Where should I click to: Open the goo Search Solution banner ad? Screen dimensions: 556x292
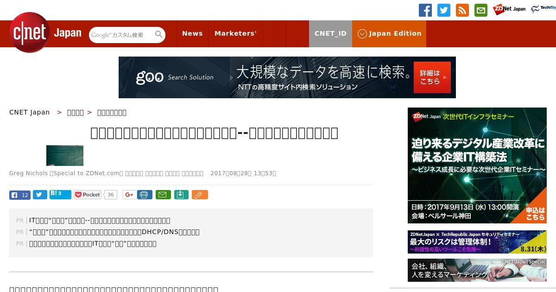[287, 77]
